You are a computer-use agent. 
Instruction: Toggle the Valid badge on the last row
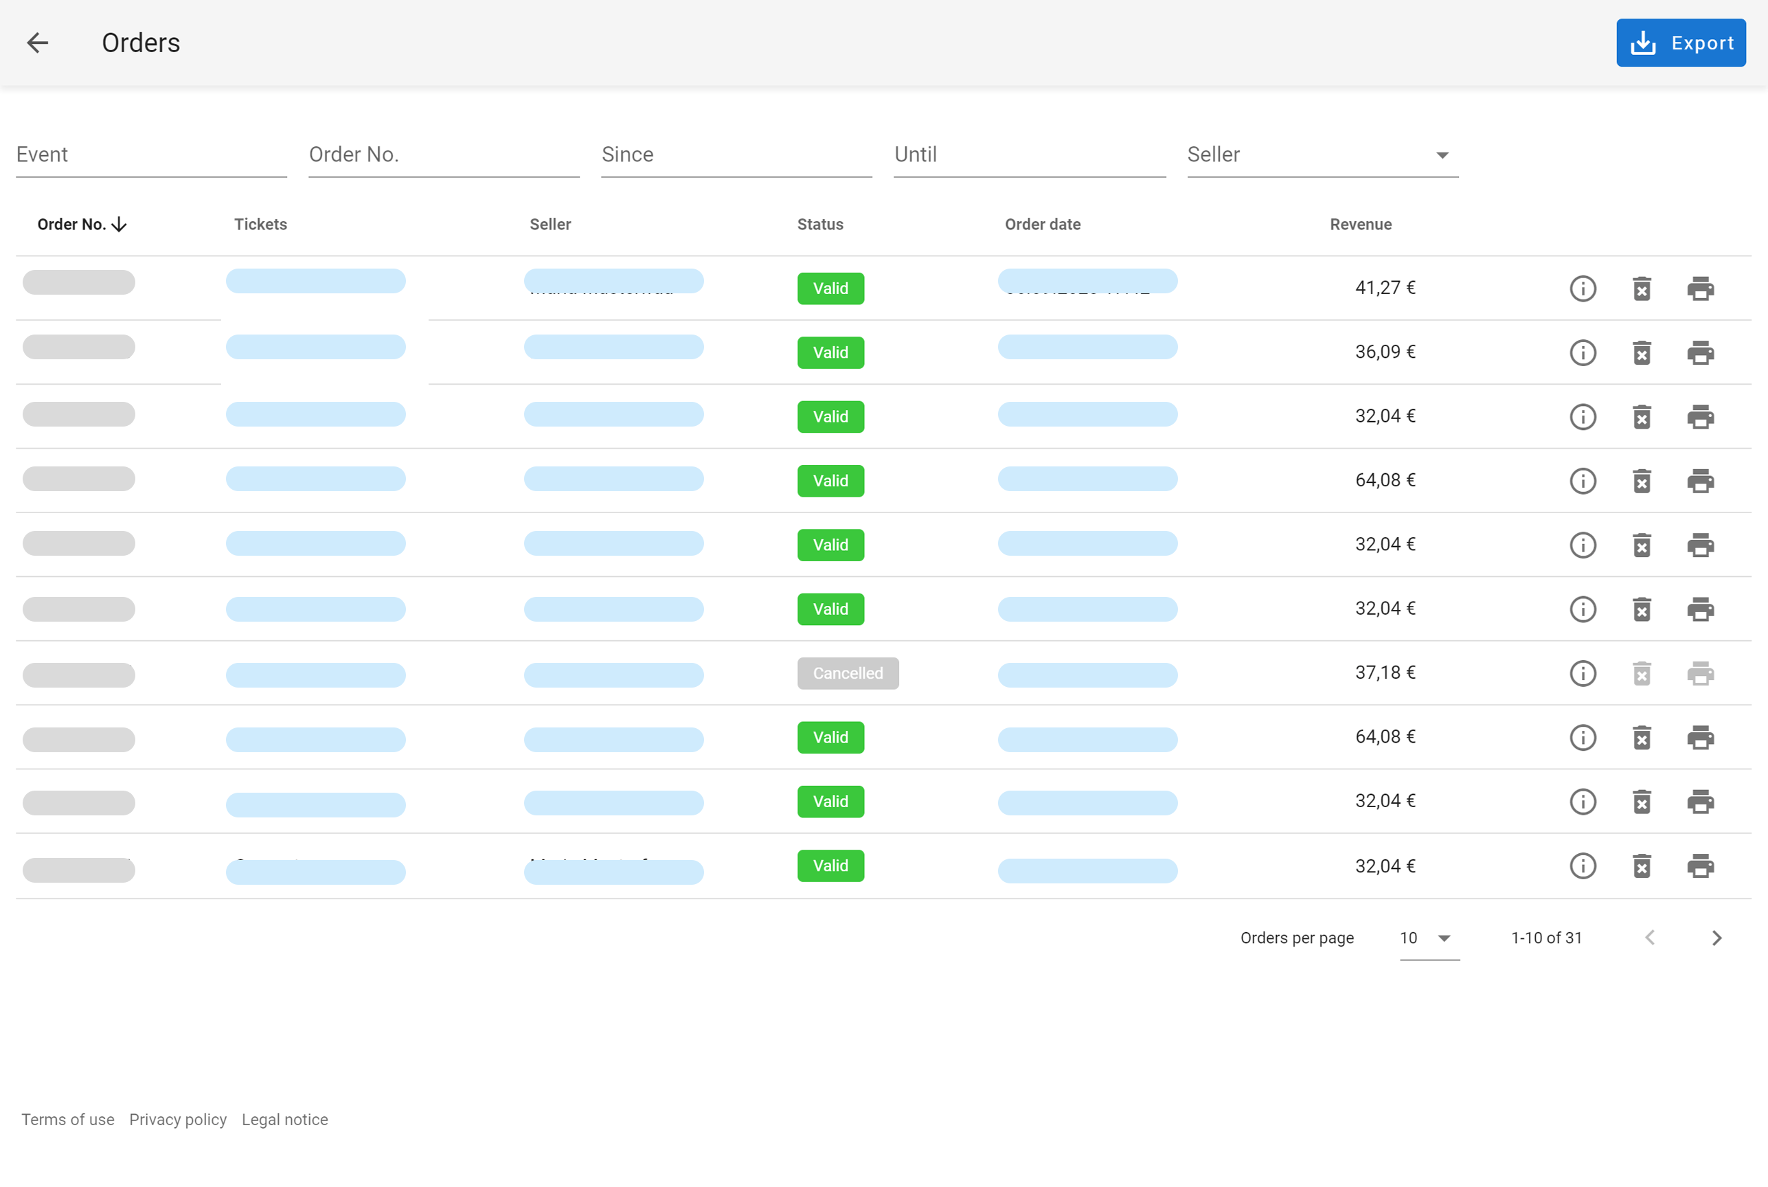[x=830, y=866]
